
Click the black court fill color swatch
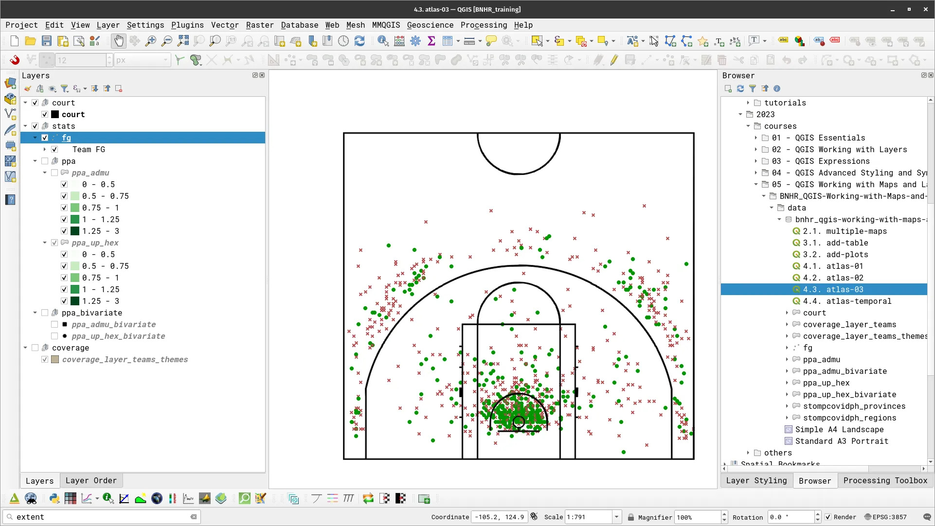click(55, 114)
